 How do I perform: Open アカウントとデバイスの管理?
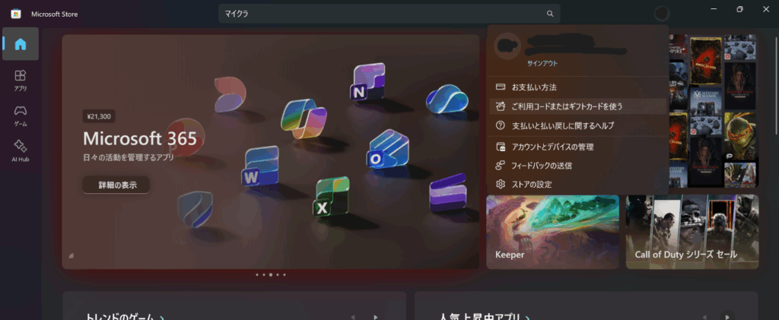click(552, 147)
